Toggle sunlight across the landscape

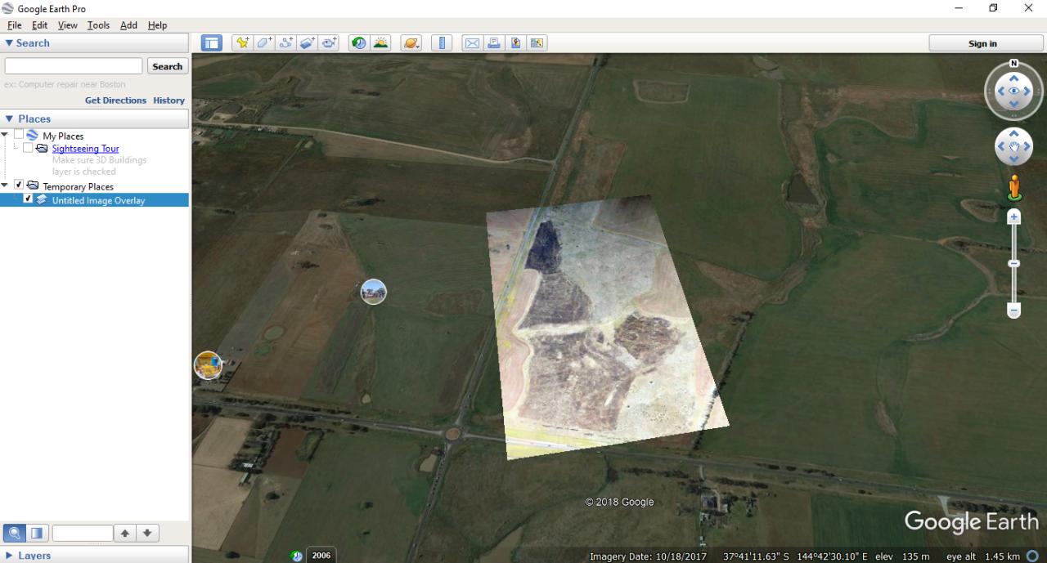[x=380, y=43]
